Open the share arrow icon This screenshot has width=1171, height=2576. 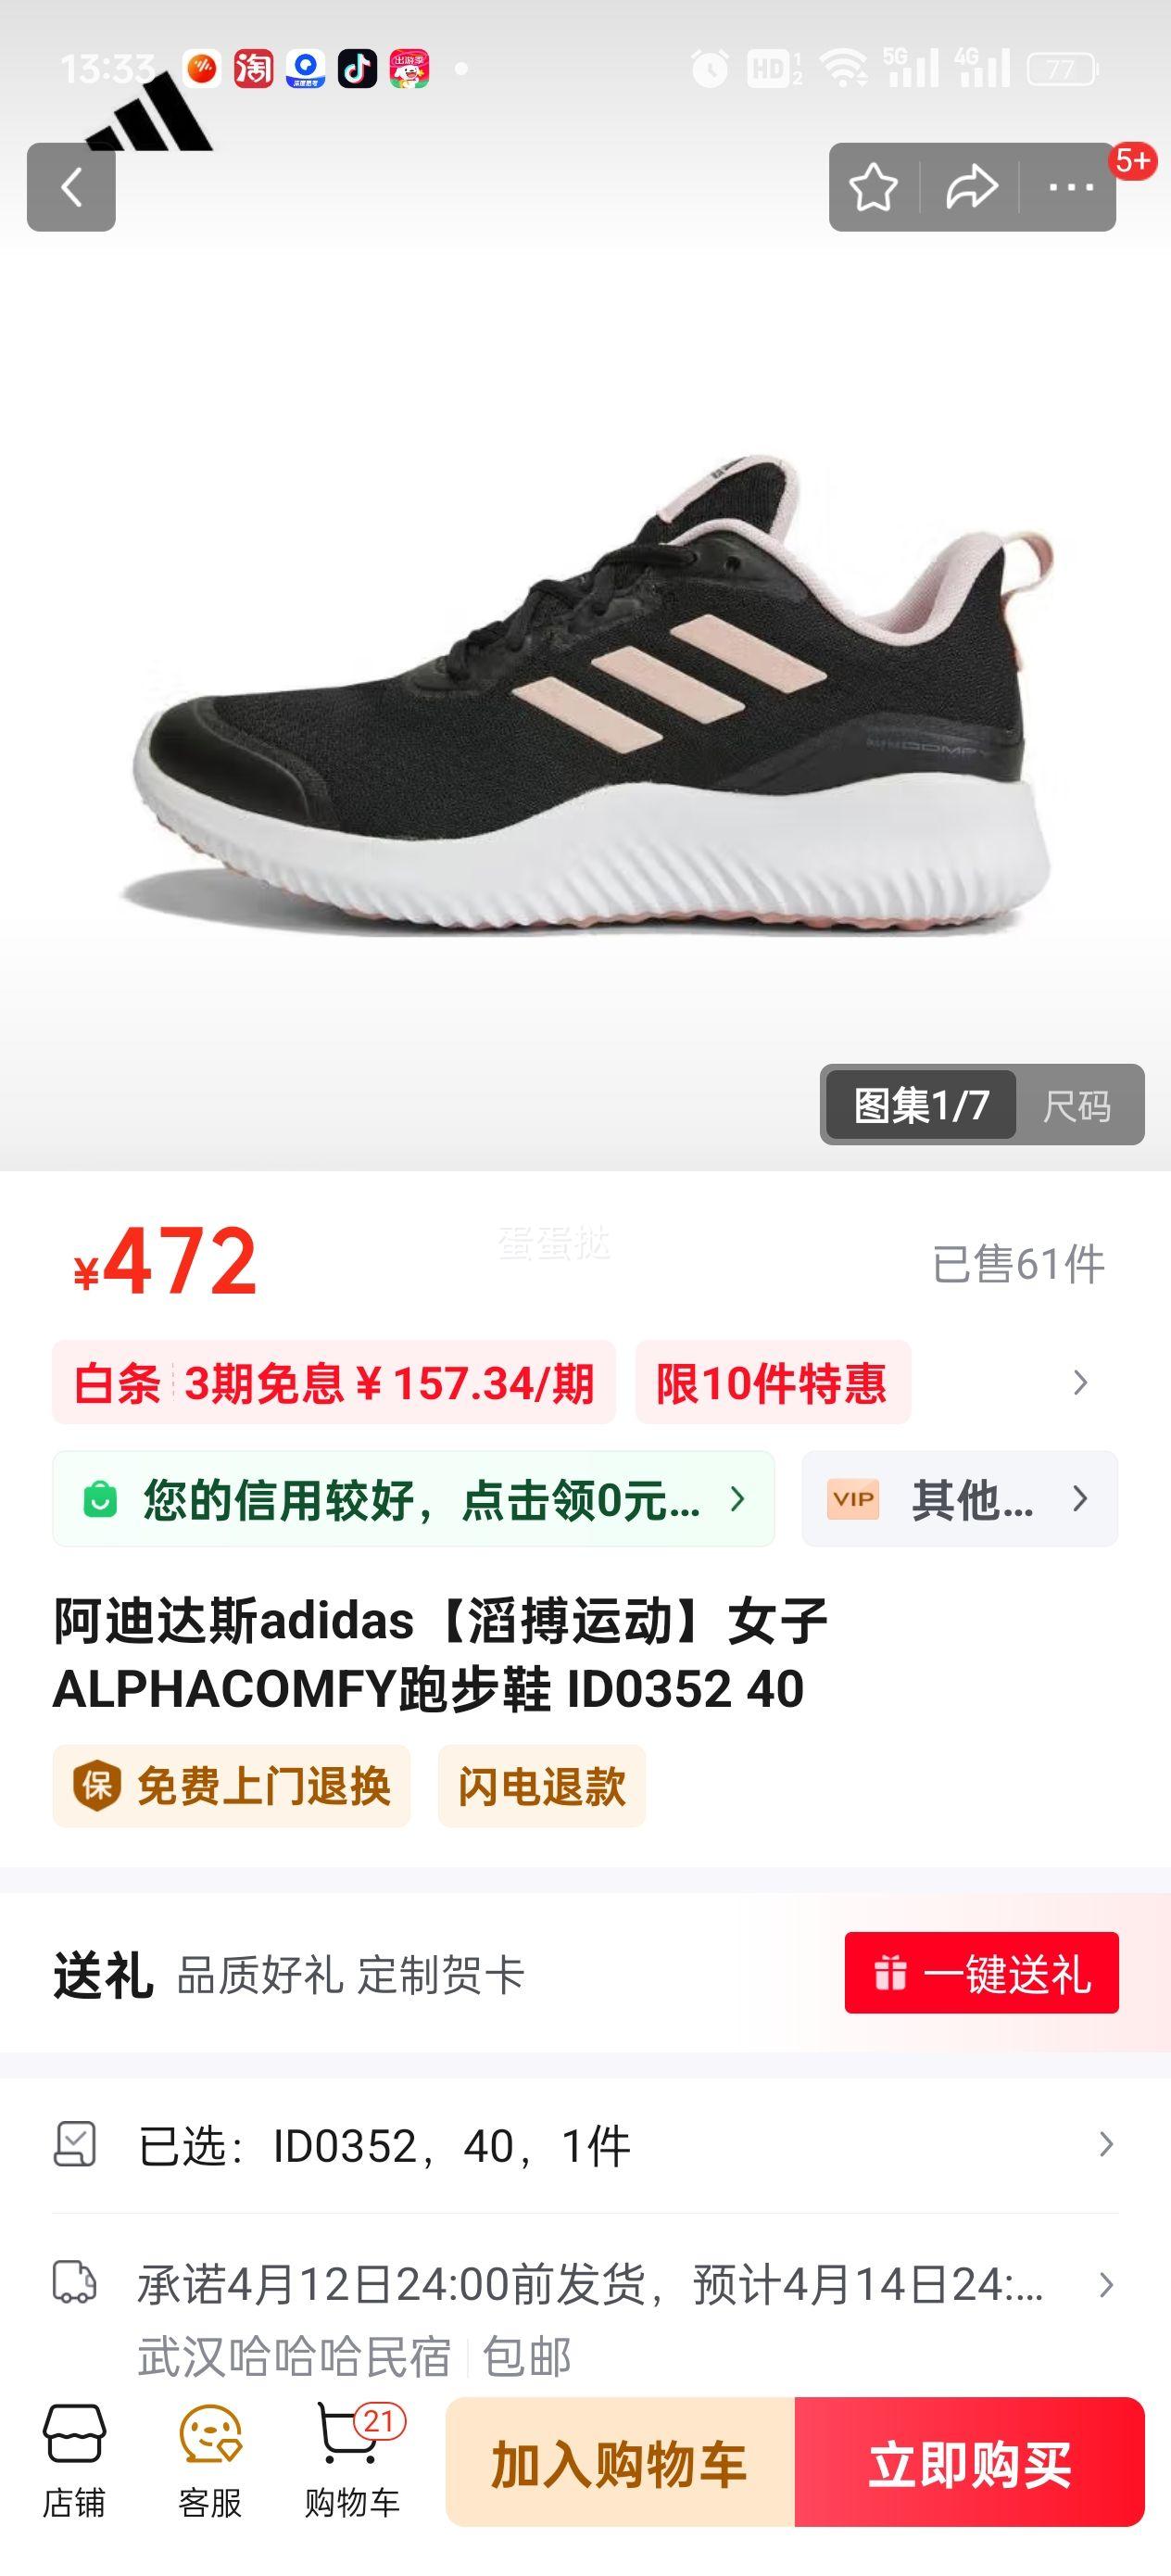[x=972, y=187]
